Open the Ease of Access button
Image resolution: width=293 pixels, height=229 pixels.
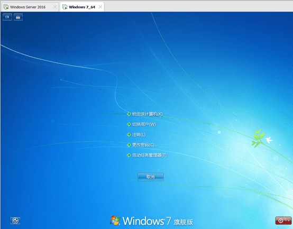click(15, 221)
